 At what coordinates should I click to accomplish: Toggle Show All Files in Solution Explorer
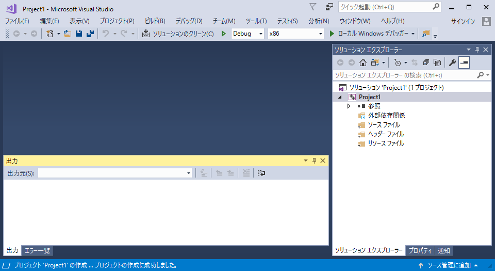pyautogui.click(x=437, y=62)
